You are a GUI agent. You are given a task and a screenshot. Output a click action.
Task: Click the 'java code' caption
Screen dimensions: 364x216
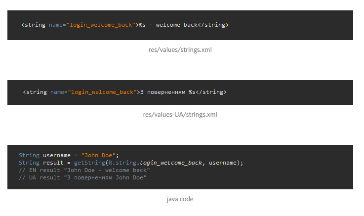click(180, 199)
